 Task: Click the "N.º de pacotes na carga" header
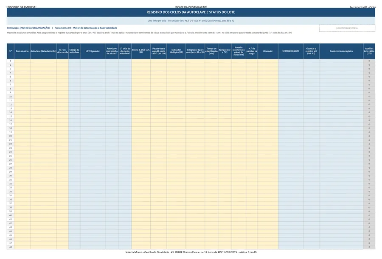click(252, 51)
